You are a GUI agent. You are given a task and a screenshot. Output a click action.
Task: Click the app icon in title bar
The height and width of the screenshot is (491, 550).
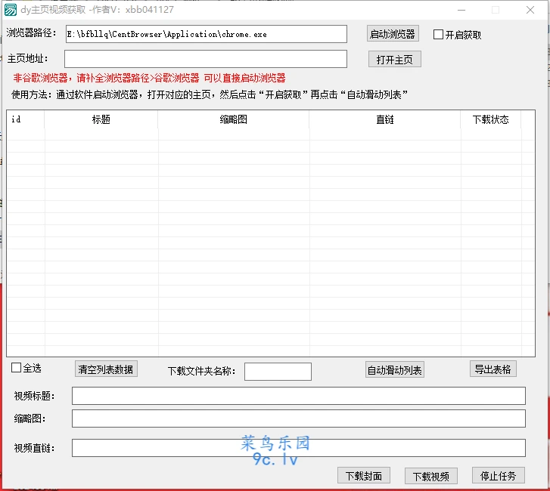(11, 10)
